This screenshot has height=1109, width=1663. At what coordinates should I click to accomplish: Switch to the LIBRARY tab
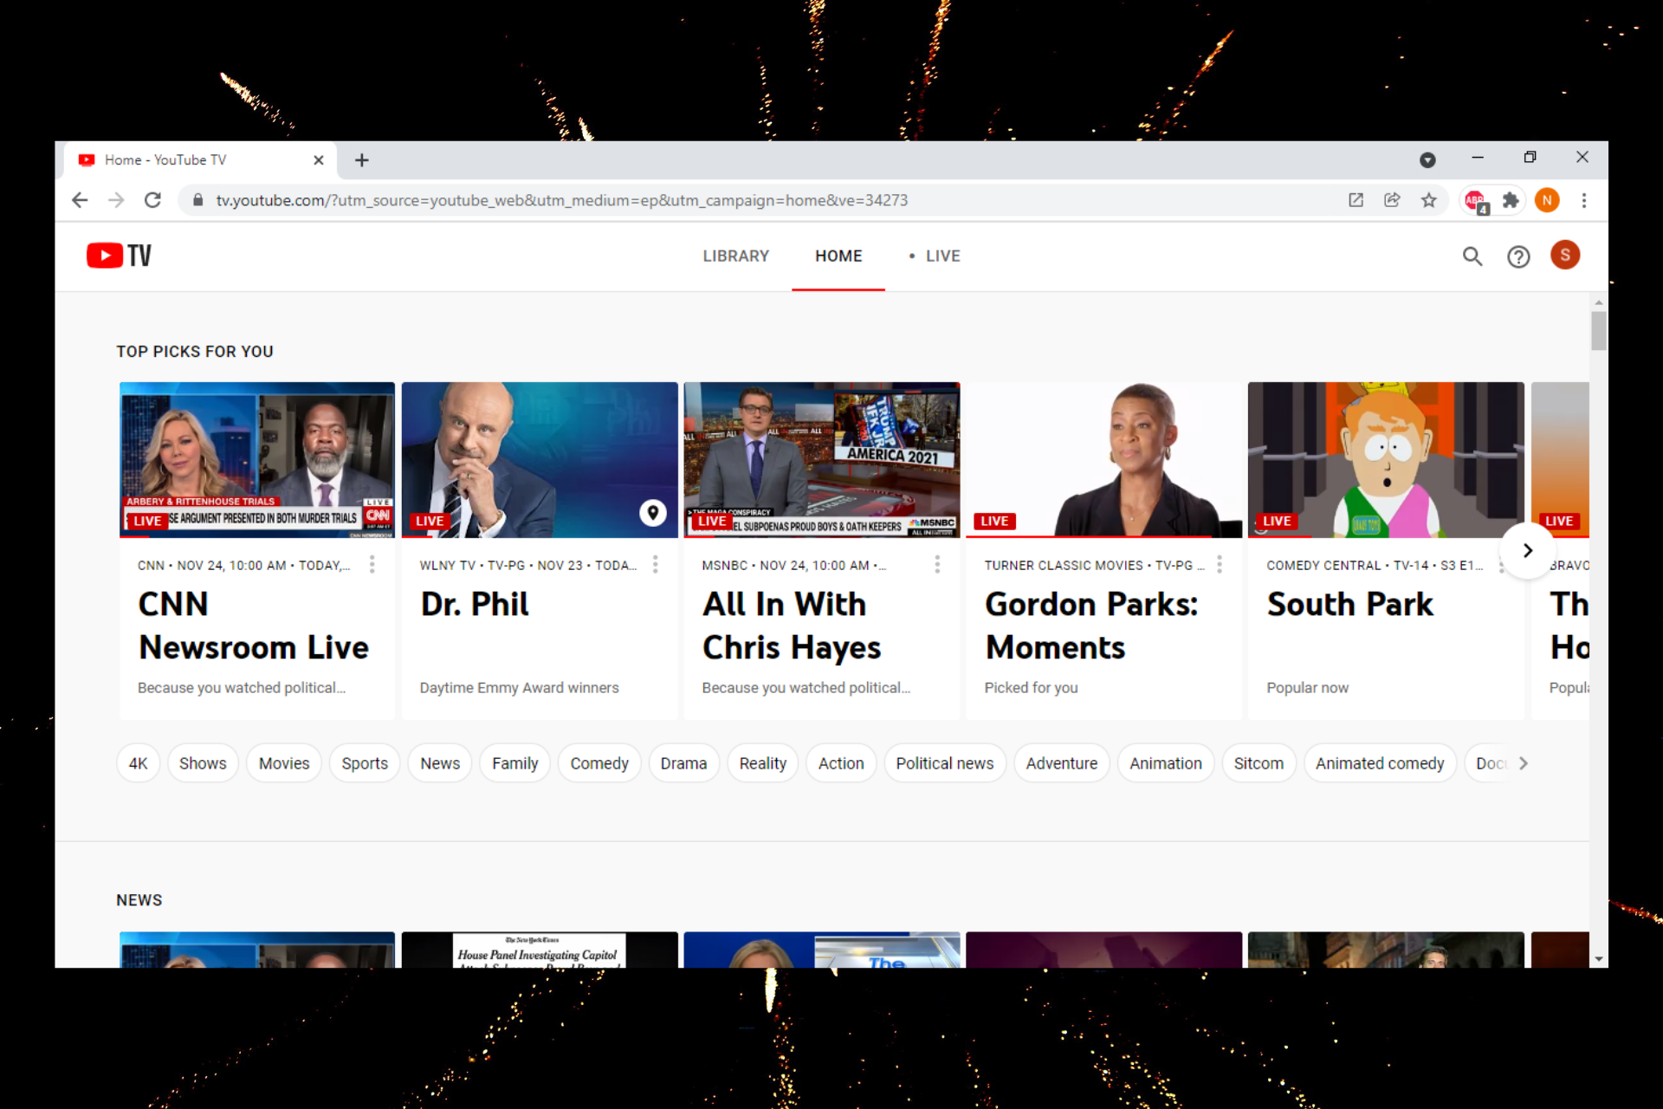tap(736, 255)
